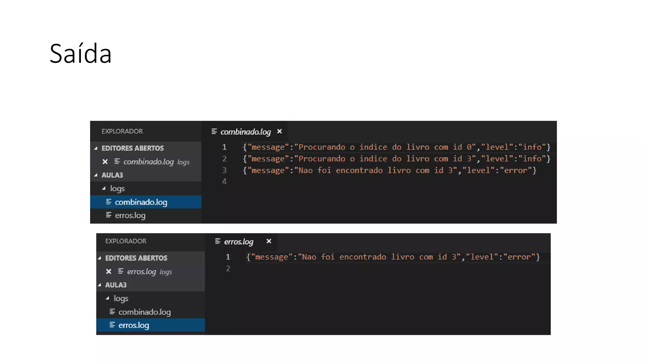This screenshot has width=647, height=364.
Task: Click file icon on erros.log tab
Action: click(218, 241)
